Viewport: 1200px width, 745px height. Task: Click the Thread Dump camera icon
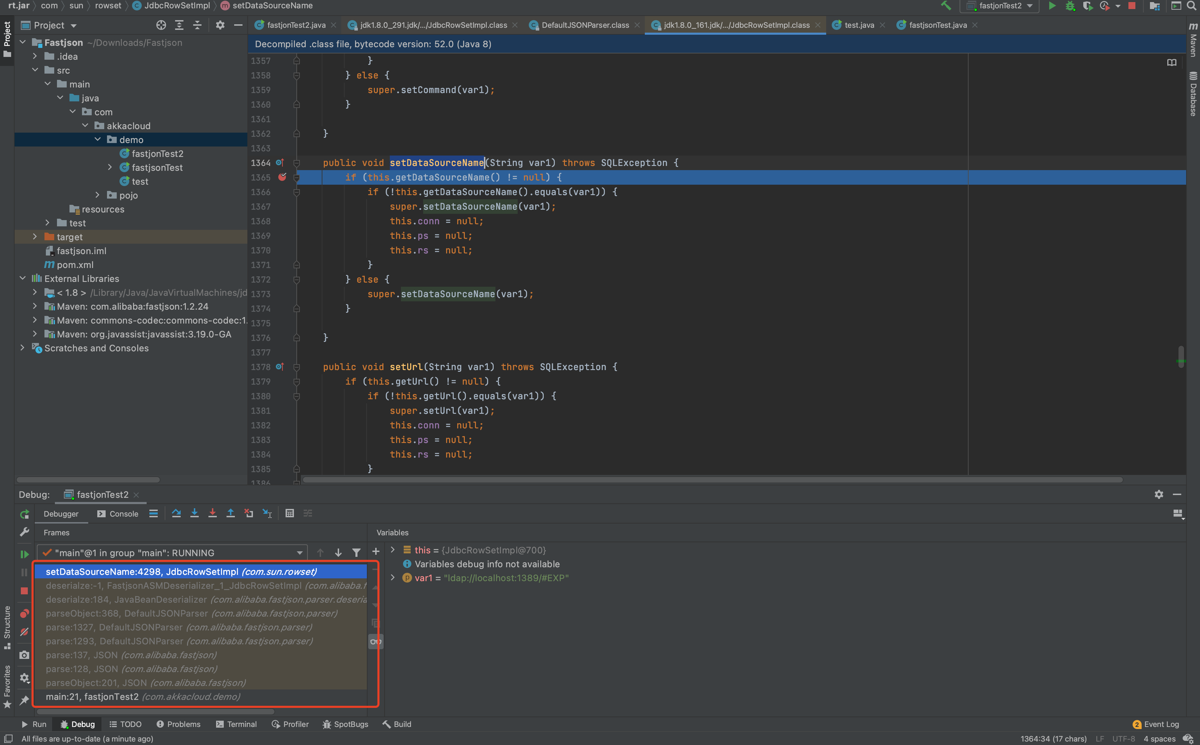(24, 655)
